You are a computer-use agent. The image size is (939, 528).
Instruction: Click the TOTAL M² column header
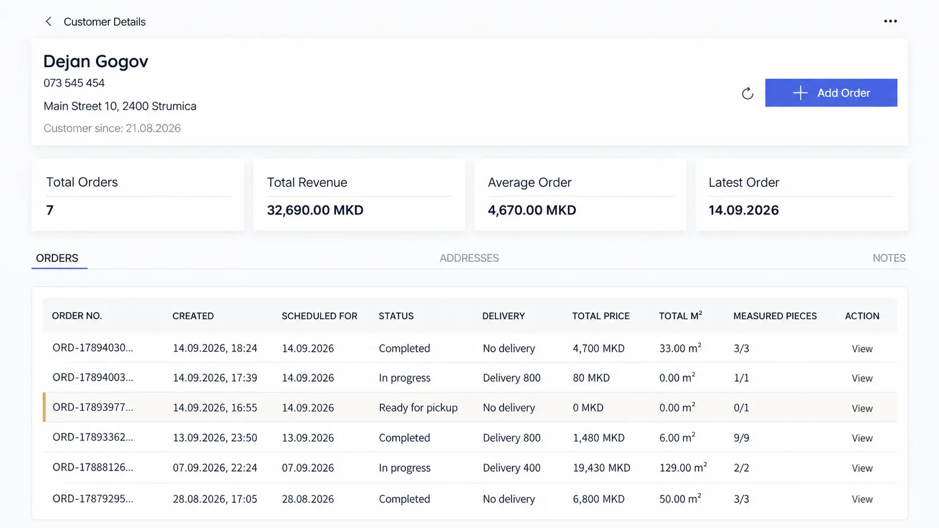[681, 316]
